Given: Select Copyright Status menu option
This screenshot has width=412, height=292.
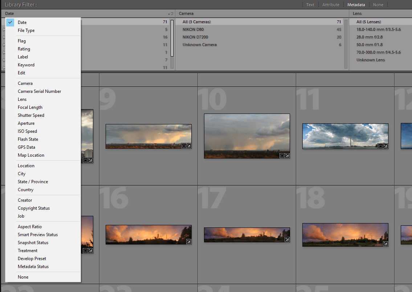Looking at the screenshot, I should 43,208.
